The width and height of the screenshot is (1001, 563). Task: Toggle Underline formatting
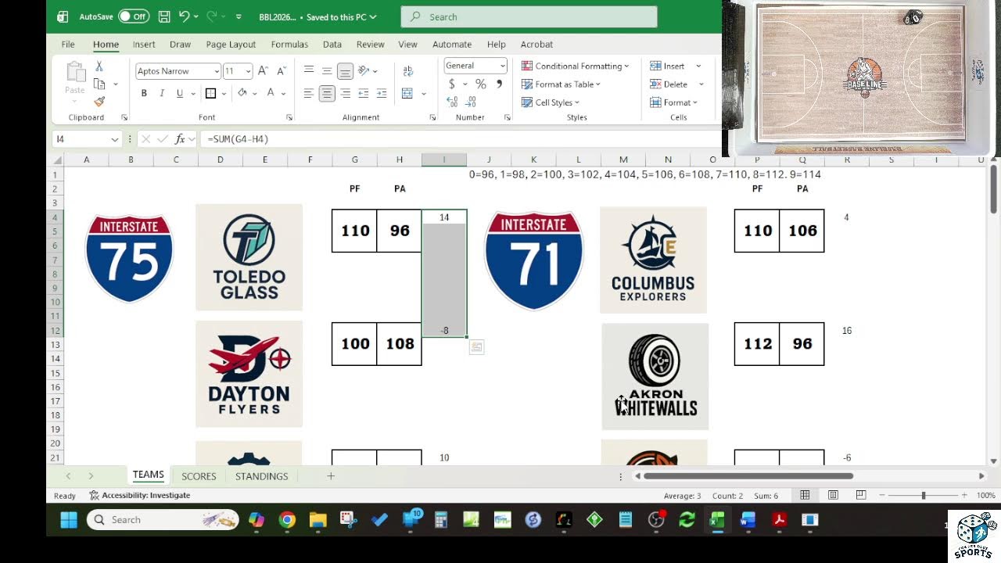point(180,93)
